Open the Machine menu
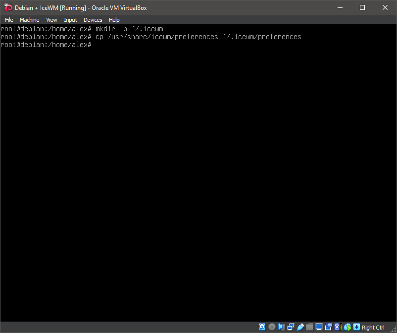Screen dimensions: 397x333 (x=29, y=20)
